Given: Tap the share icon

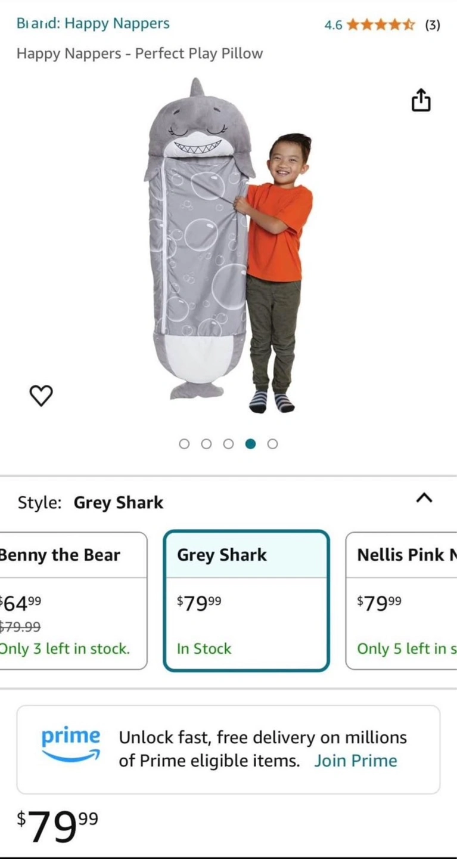Looking at the screenshot, I should click(x=421, y=100).
